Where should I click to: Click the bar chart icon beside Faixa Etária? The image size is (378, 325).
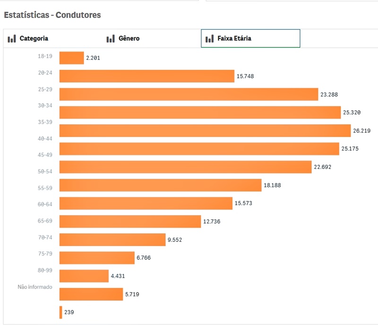click(209, 39)
